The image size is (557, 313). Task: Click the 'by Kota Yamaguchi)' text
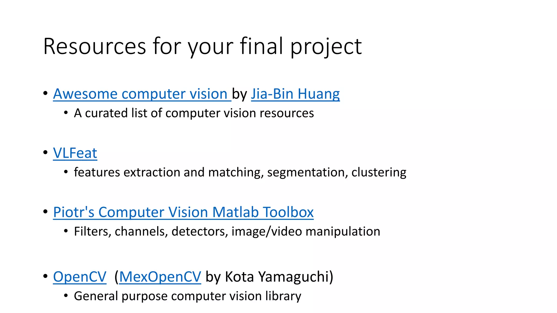(269, 277)
